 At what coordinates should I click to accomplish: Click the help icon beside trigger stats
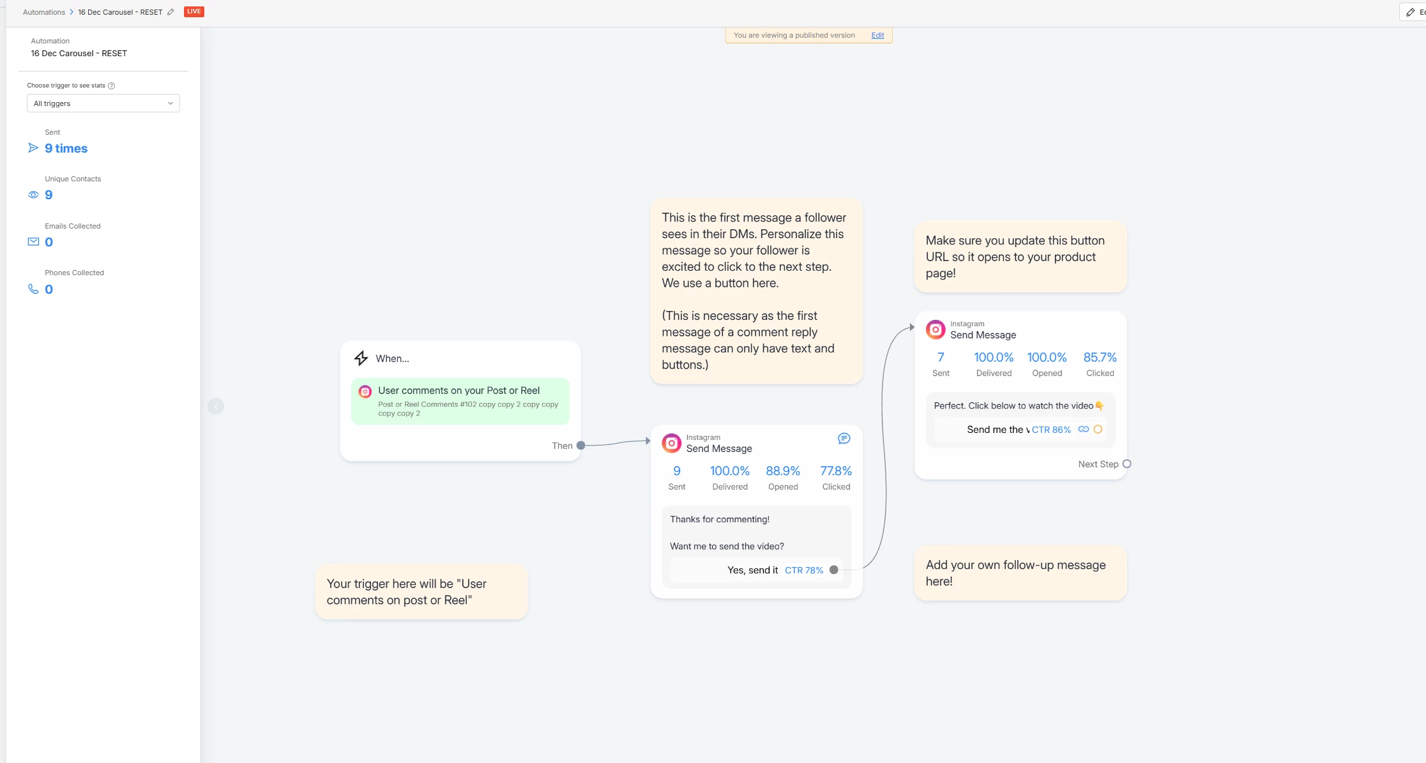click(111, 86)
